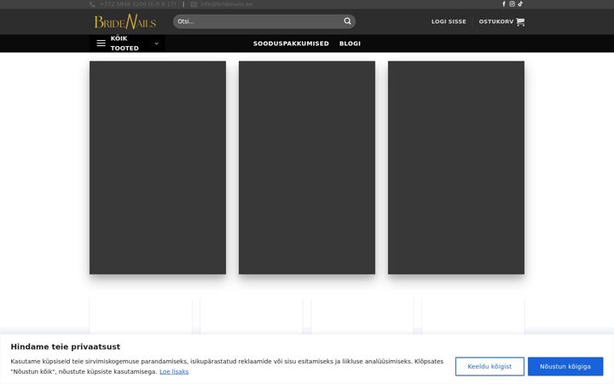Click the phone number in top bar
This screenshot has height=384, width=614.
tap(137, 4)
